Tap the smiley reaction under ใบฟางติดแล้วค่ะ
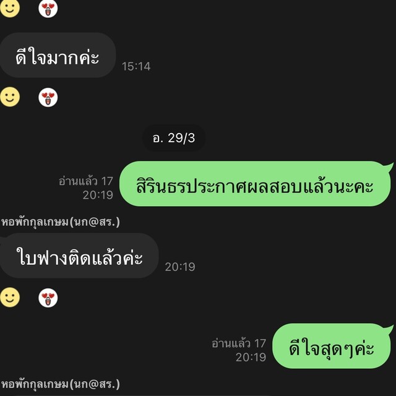The image size is (396, 396). [x=10, y=297]
